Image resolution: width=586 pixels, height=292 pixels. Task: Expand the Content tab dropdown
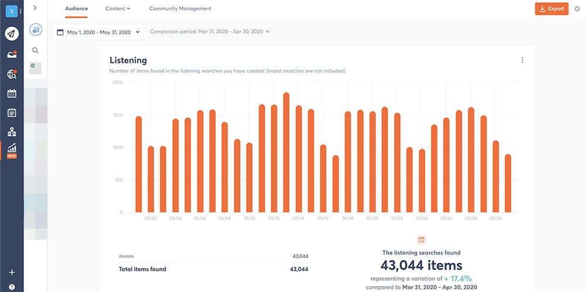[x=118, y=9]
